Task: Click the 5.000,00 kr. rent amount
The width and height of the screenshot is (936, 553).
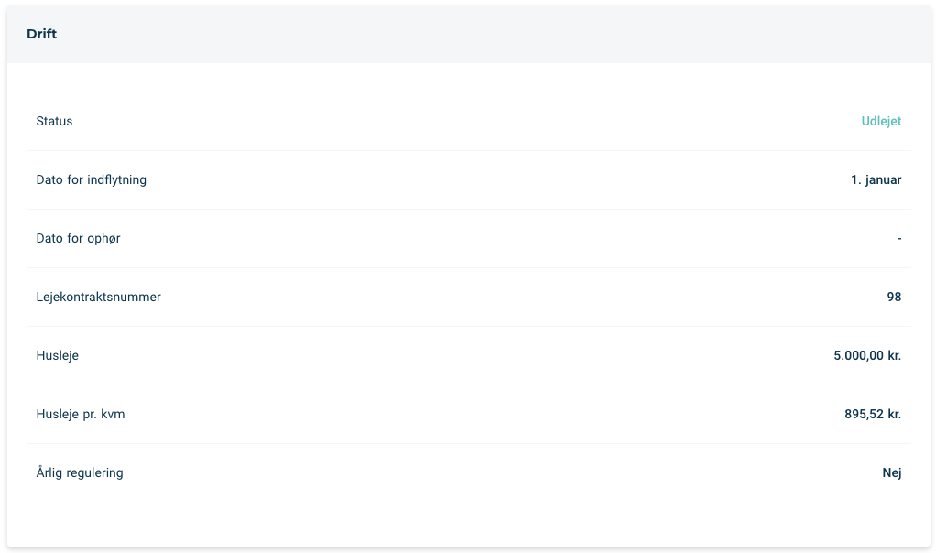Action: 867,355
